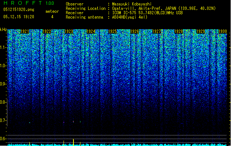The image size is (231, 146).
Task: Click the meteor echo dot below 1923
Action: 73,122
